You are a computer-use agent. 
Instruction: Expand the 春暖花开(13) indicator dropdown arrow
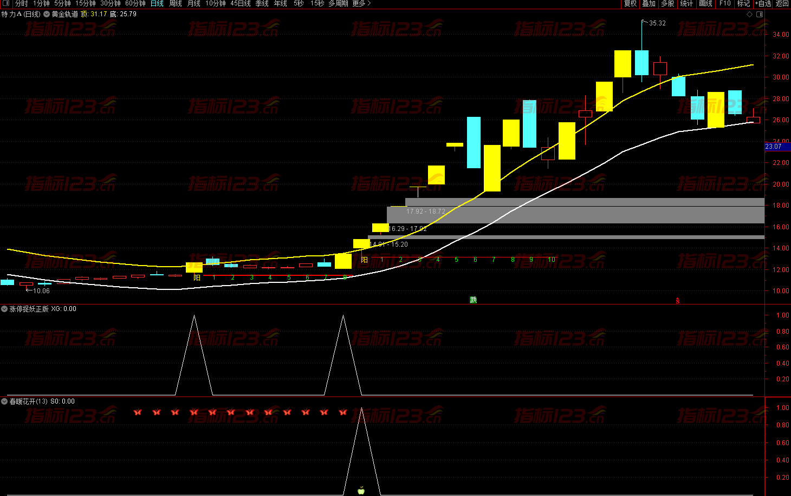[4, 401]
